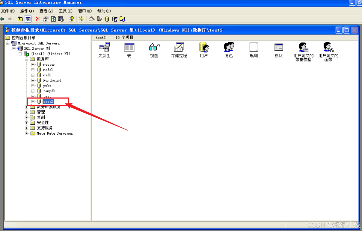Open the 查看(V) menu
The width and height of the screenshot is (362, 231).
tap(46, 11)
